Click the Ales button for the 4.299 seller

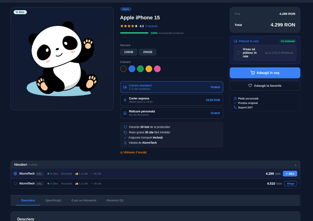290,174
